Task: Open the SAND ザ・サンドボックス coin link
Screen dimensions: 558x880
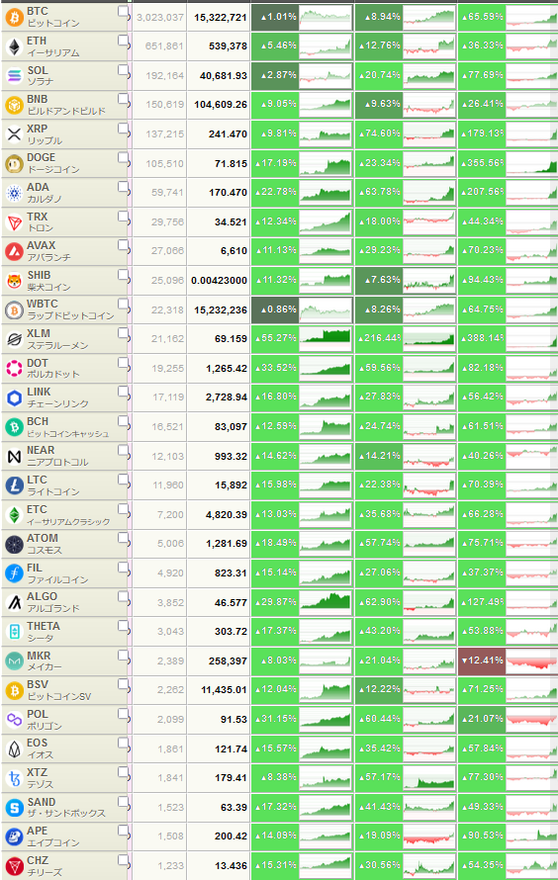Action: click(65, 808)
